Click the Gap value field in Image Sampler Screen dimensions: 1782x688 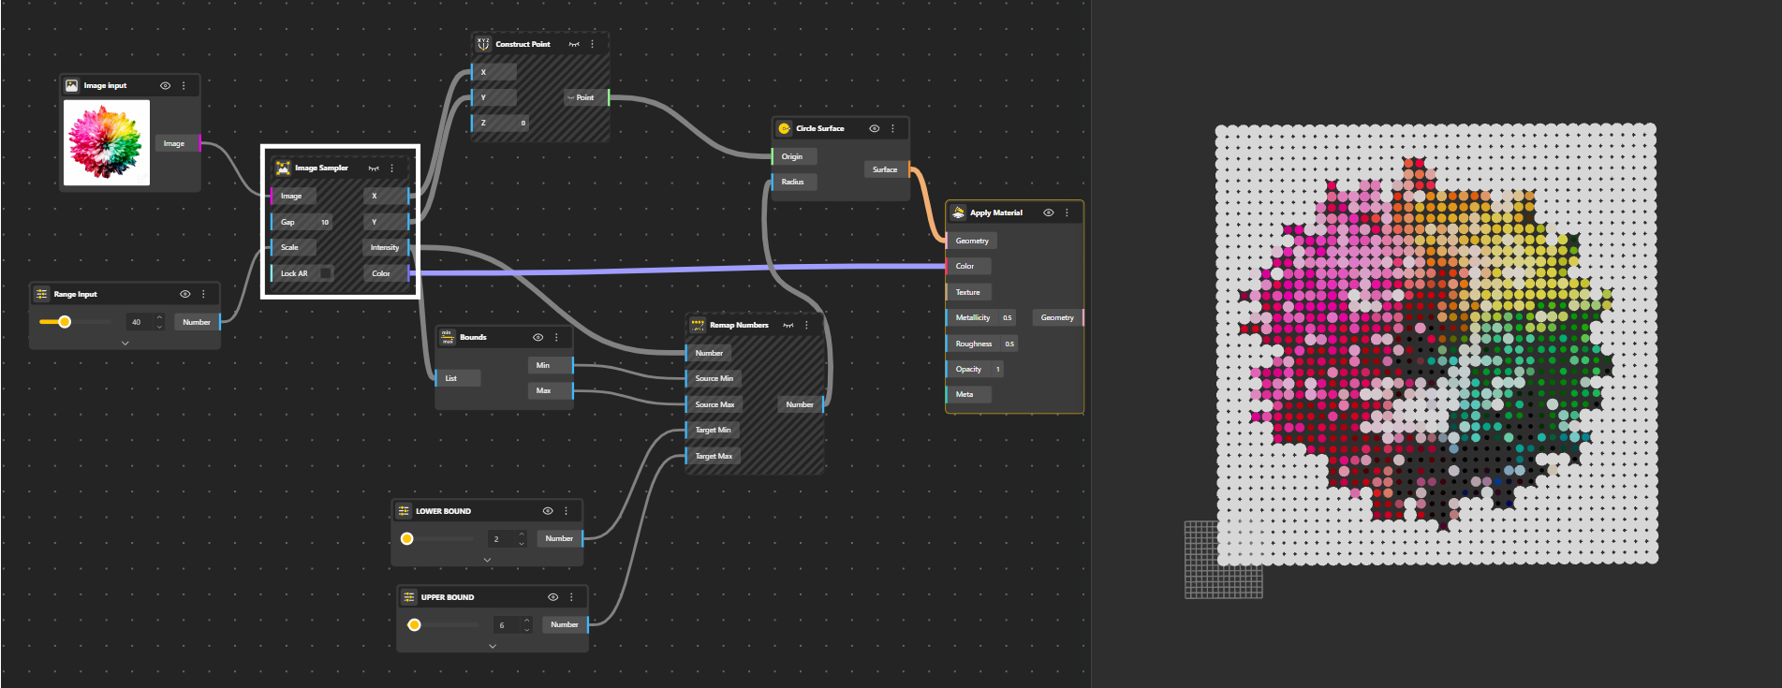click(324, 222)
